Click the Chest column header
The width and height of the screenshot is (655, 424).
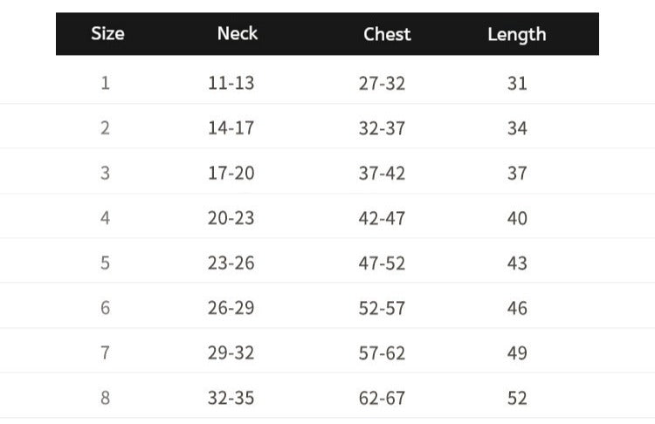pyautogui.click(x=387, y=34)
